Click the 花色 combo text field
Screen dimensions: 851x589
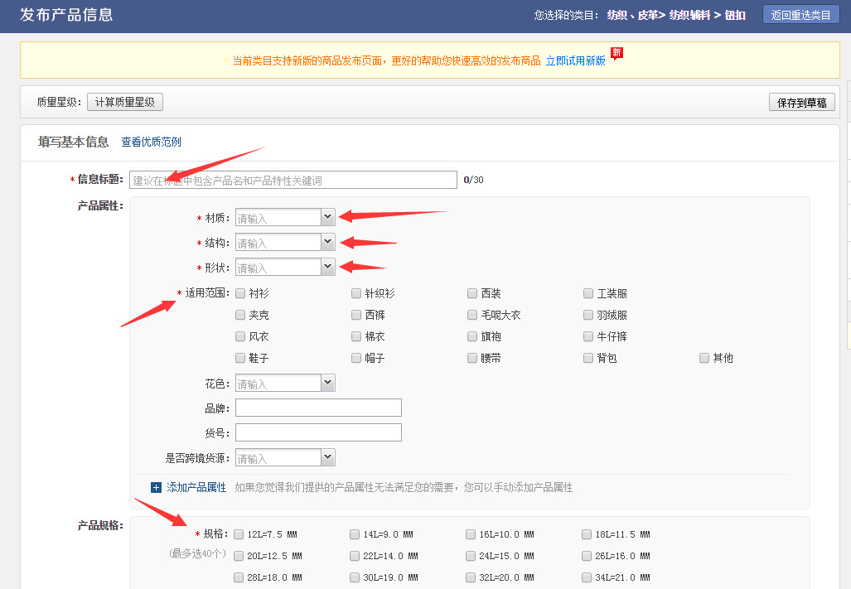278,384
